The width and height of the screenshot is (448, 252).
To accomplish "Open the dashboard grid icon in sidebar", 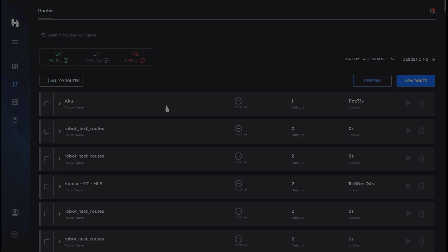I will click(x=15, y=66).
